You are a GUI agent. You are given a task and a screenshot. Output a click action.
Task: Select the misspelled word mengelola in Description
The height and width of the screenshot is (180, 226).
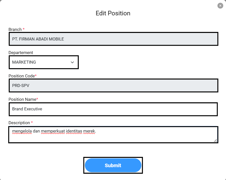[20, 131]
